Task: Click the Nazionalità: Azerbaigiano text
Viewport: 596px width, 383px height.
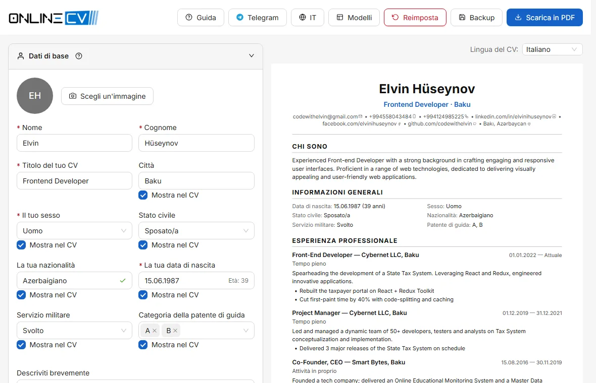Action: [x=460, y=215]
